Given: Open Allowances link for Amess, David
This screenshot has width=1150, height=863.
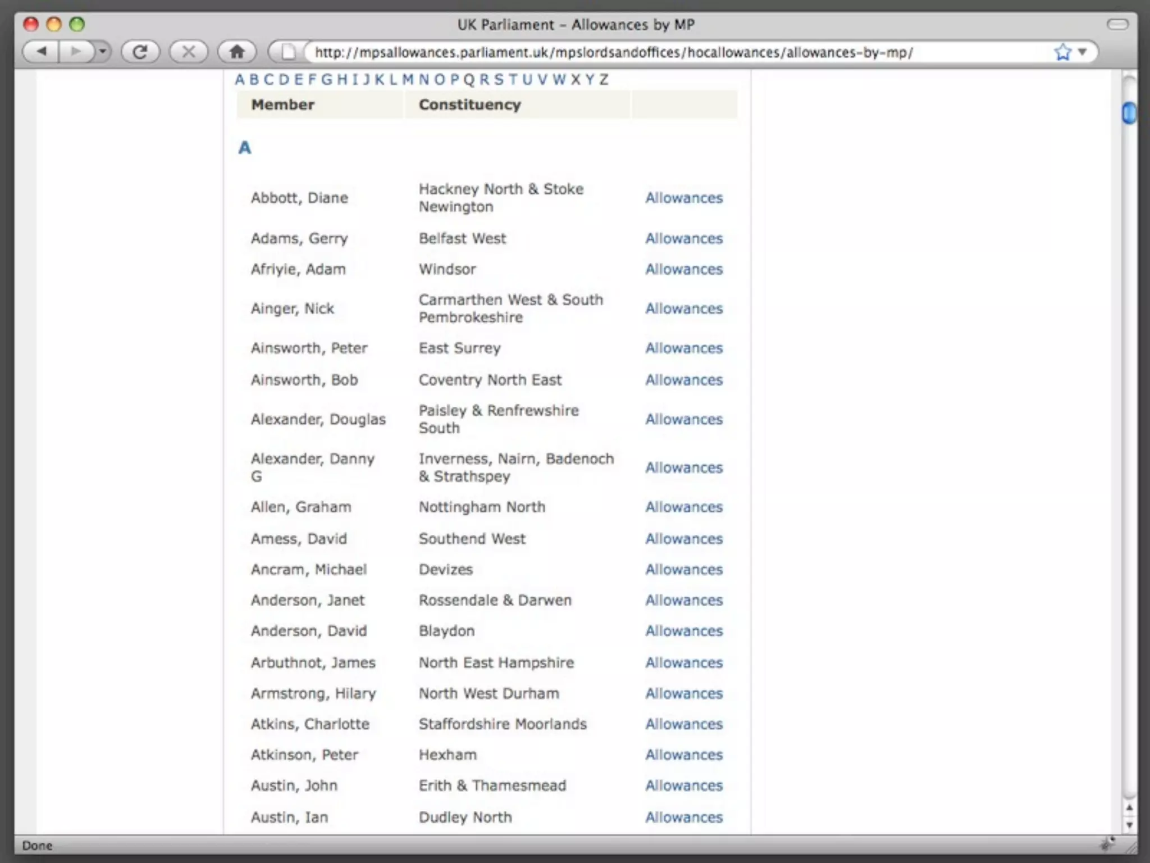Looking at the screenshot, I should click(x=683, y=539).
